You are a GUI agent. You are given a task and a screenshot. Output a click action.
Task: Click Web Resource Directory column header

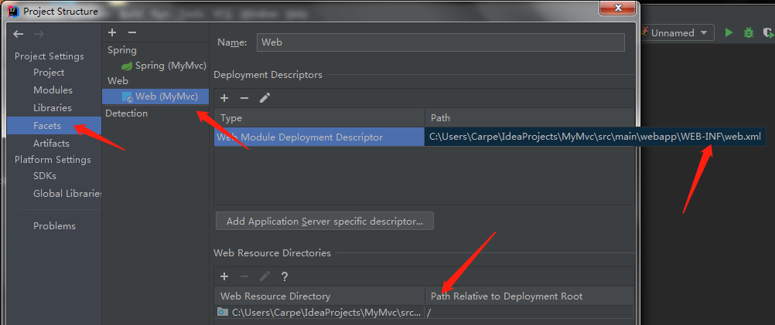click(x=319, y=296)
